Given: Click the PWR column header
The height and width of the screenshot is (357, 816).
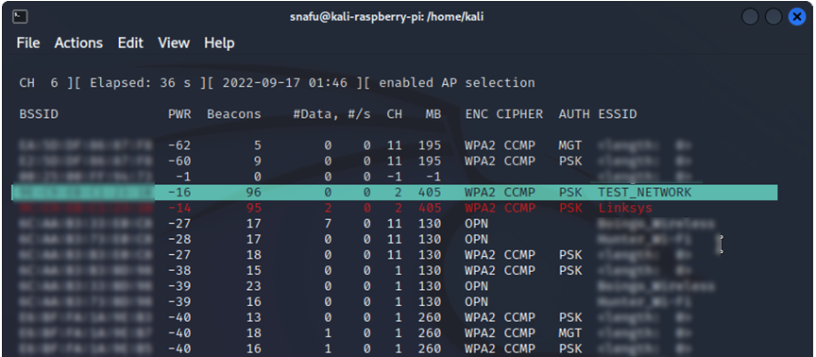Looking at the screenshot, I should 179,114.
